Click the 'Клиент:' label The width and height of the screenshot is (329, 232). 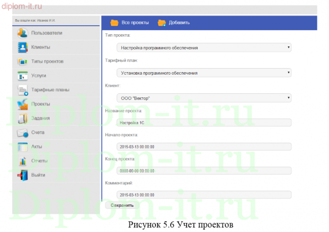[113, 86]
